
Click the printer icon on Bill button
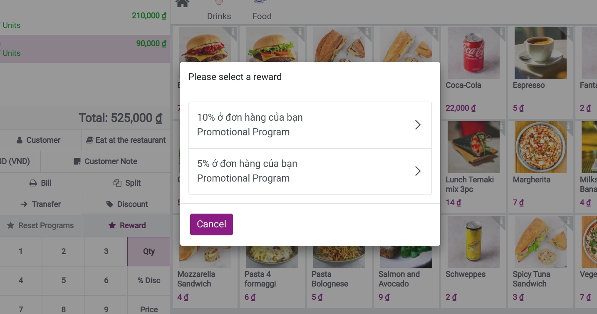pyautogui.click(x=33, y=183)
